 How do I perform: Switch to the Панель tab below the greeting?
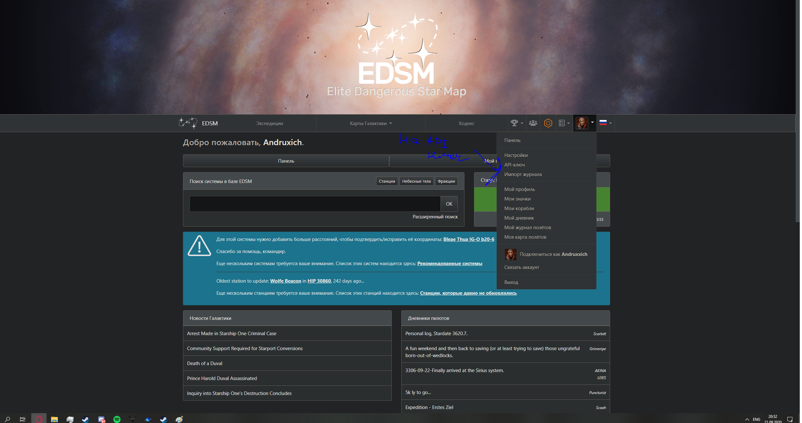point(286,161)
